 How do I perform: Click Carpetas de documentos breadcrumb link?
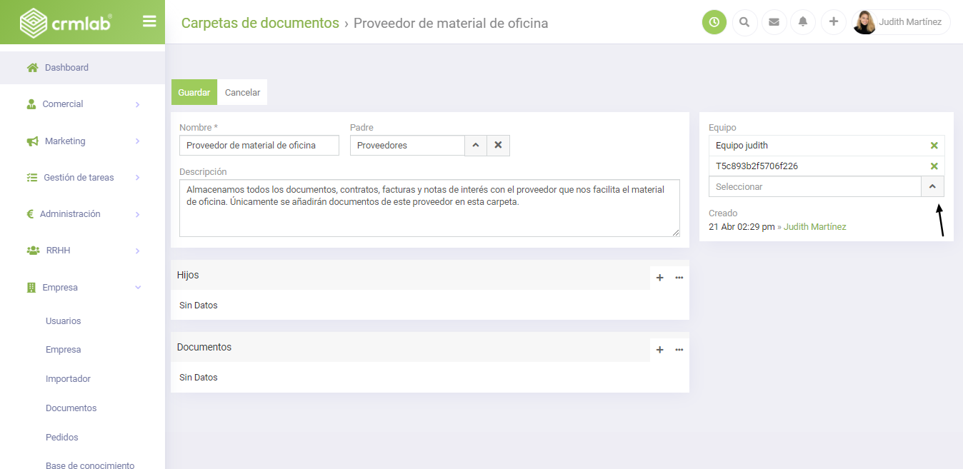(260, 23)
